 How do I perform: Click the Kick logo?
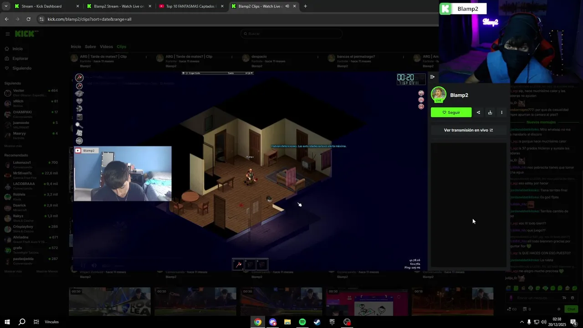point(26,34)
